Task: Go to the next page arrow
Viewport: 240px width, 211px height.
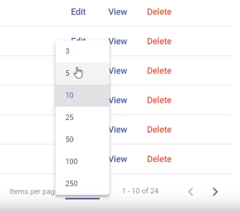Action: click(x=215, y=192)
